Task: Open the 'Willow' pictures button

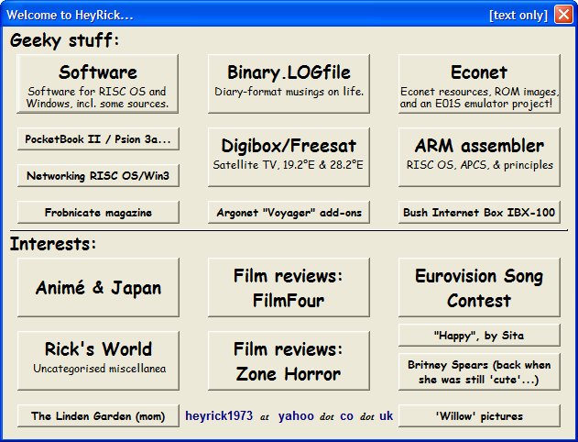Action: click(x=479, y=415)
